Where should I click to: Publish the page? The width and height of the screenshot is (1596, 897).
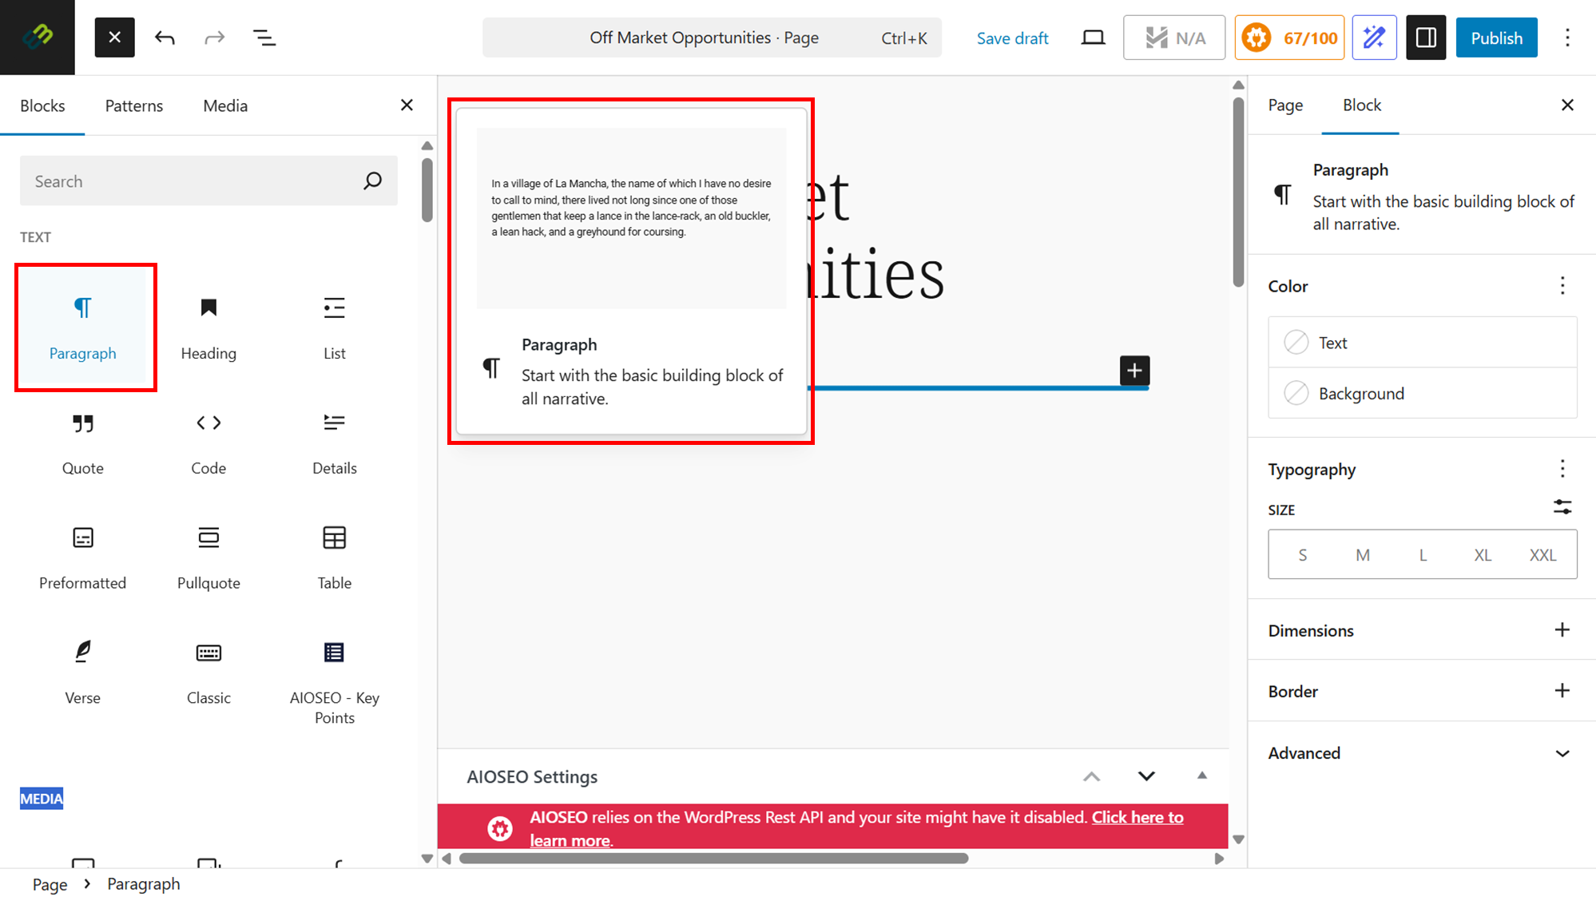coord(1496,38)
